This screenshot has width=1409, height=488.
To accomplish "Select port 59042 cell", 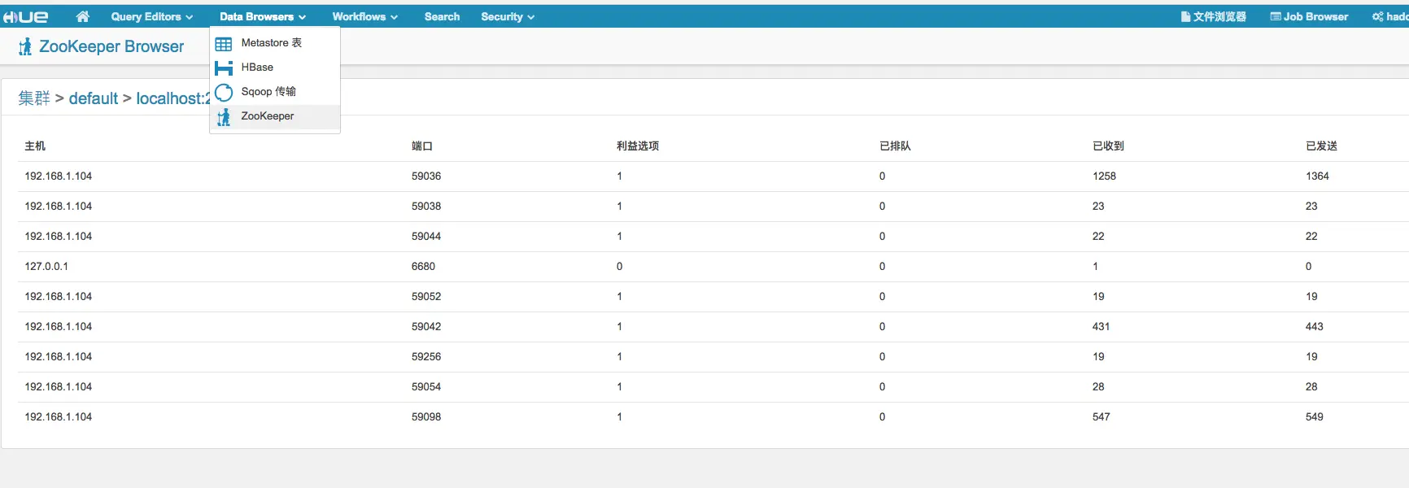I will [426, 327].
